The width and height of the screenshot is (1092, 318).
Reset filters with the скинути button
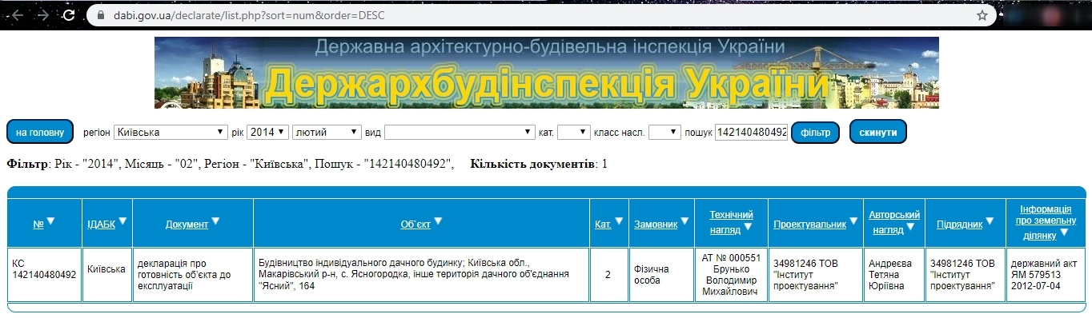[877, 132]
